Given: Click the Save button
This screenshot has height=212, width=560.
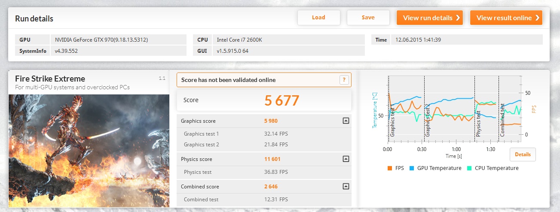Looking at the screenshot, I should pos(368,18).
